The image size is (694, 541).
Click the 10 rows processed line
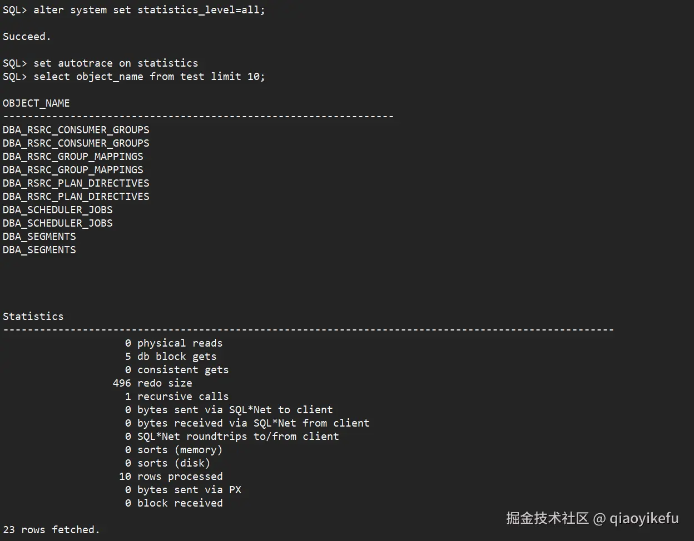170,477
